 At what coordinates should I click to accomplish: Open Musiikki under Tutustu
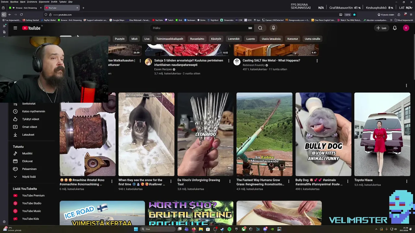(27, 153)
